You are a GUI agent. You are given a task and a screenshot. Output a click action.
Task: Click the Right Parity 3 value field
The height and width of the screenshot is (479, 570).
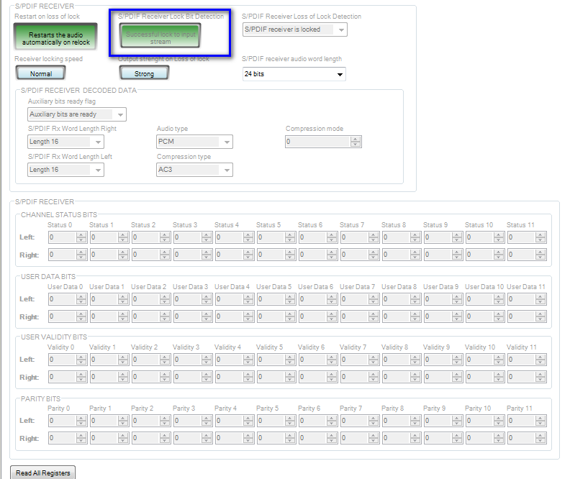188,438
